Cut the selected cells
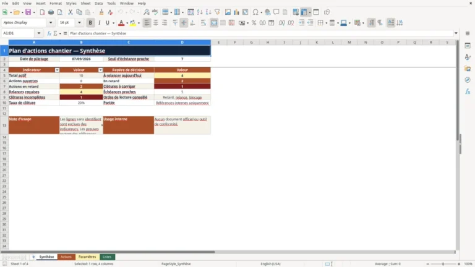 click(x=71, y=12)
